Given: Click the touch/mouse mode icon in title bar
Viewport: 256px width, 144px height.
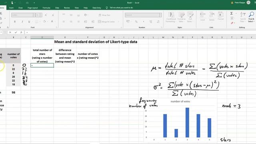Looking at the screenshot, I should (x=12, y=3).
